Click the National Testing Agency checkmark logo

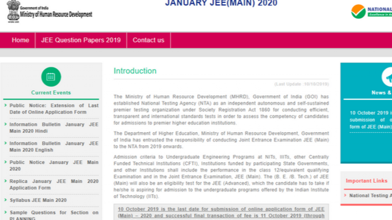(358, 12)
